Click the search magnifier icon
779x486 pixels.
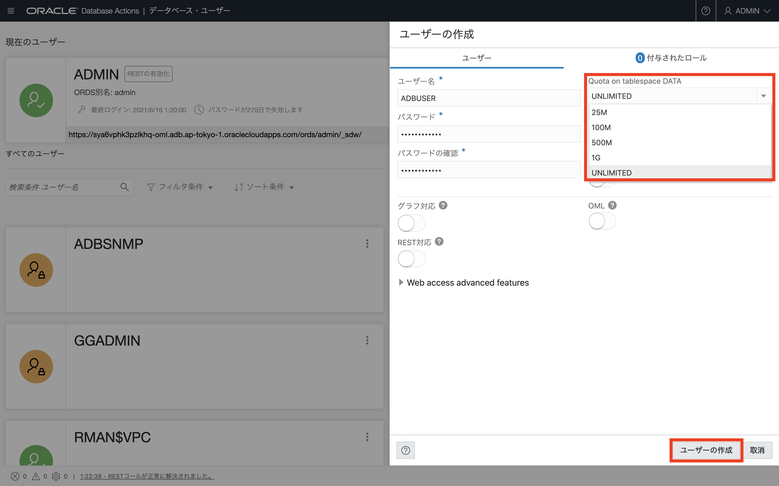125,187
